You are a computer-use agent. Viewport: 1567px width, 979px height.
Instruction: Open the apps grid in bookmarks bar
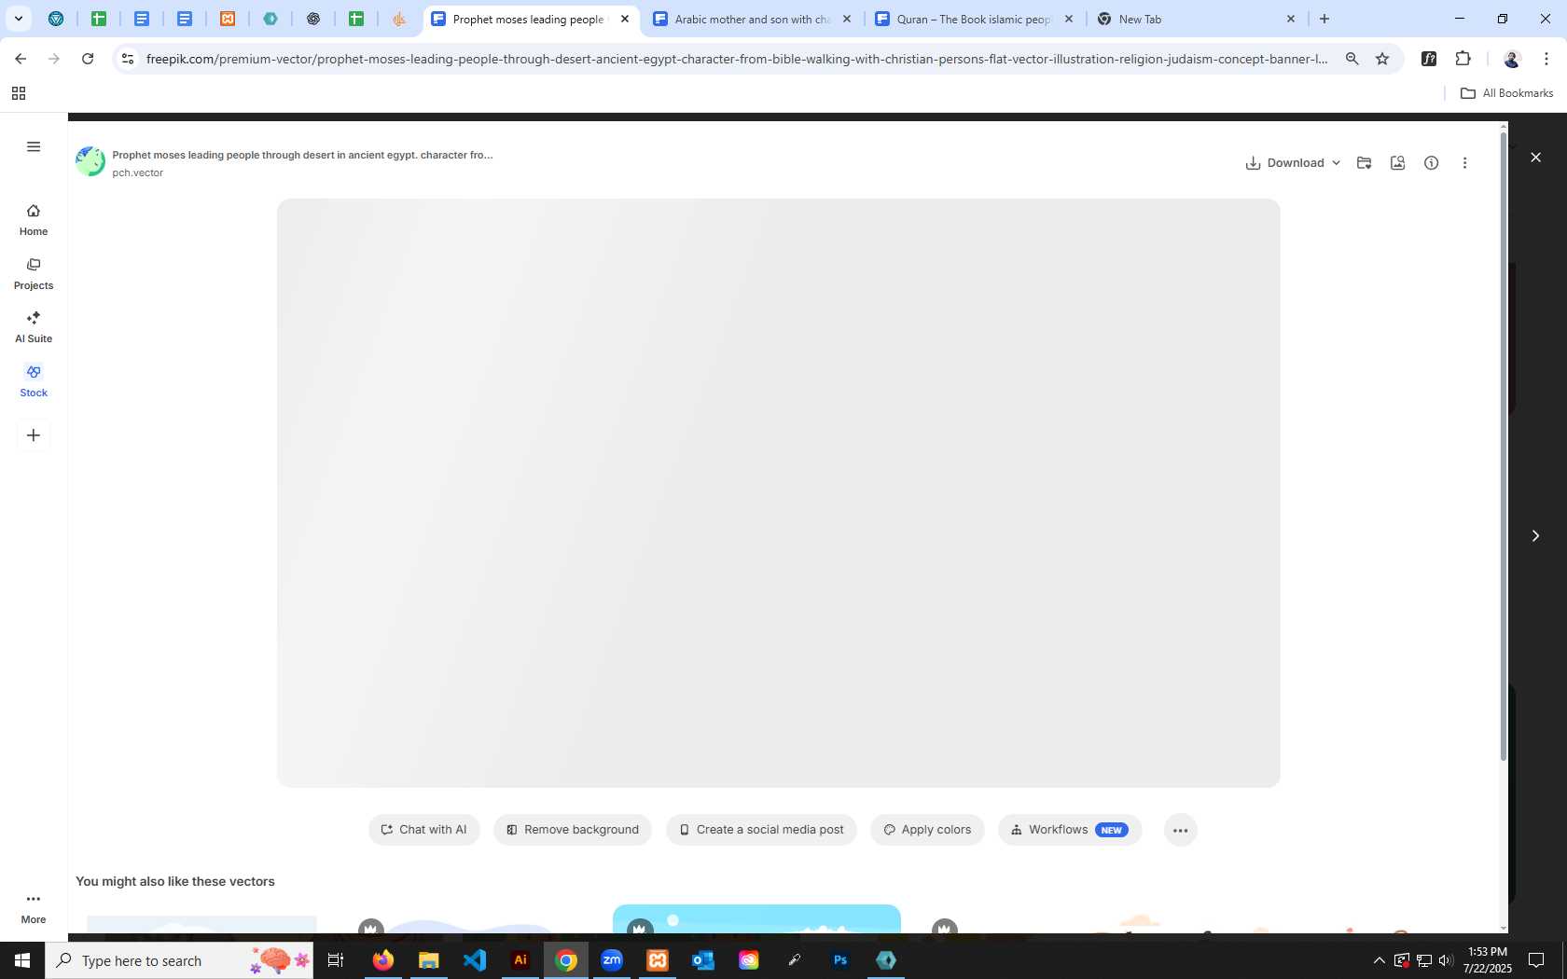point(19,93)
